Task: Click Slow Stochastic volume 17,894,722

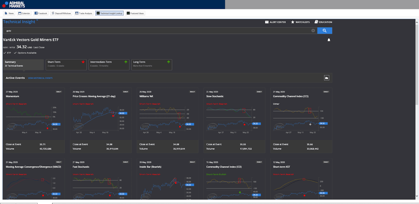Action: (246, 149)
